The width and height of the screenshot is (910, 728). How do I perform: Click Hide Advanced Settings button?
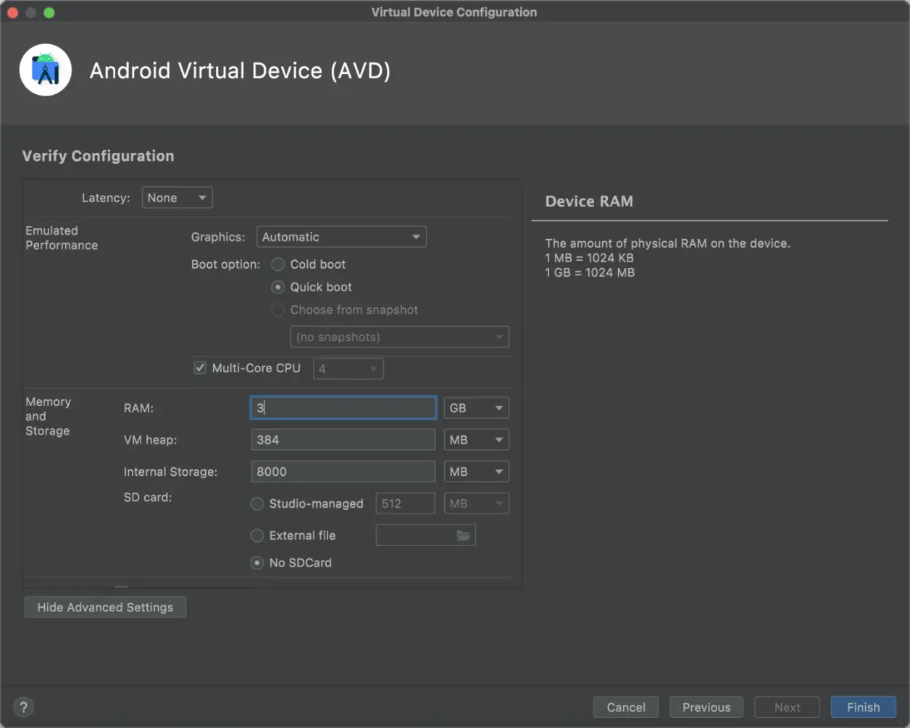tap(105, 607)
